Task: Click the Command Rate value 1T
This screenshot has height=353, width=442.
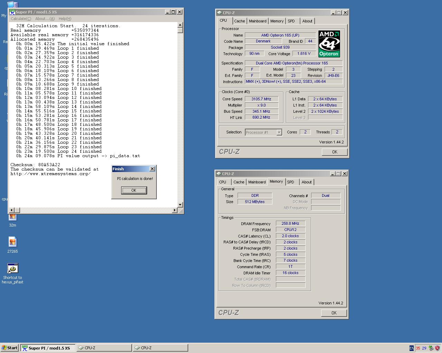Action: (x=290, y=266)
